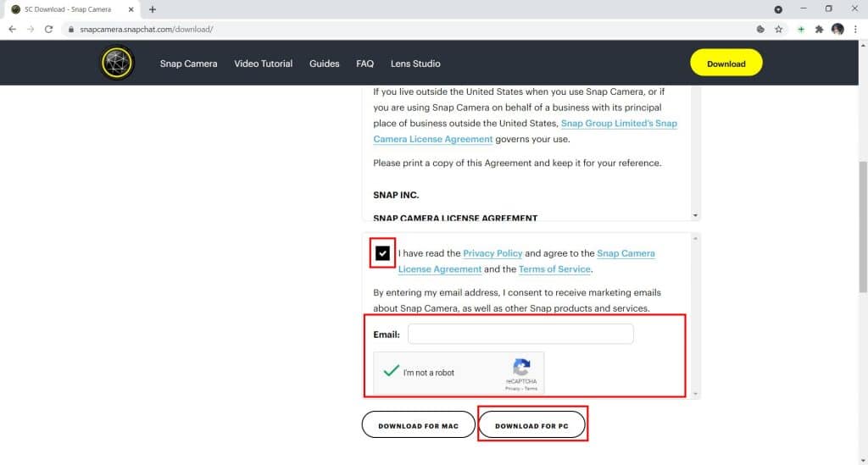Open the Privacy Policy link
Image resolution: width=868 pixels, height=465 pixels.
pyautogui.click(x=492, y=253)
